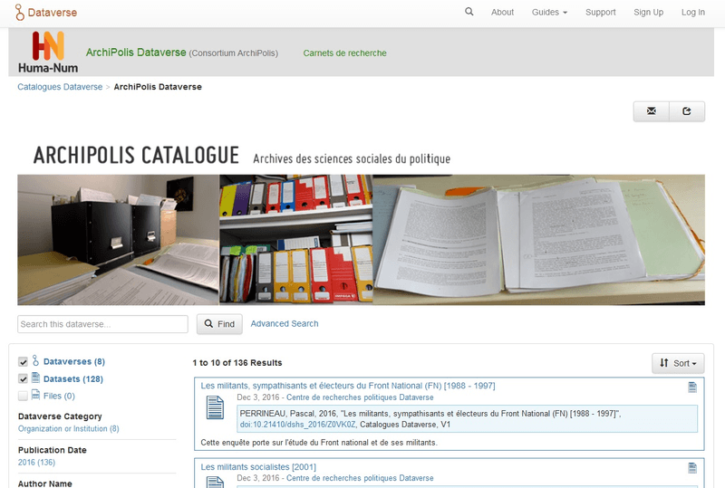725x488 pixels.
Task: Uncheck the Dataverses (8) checkbox
Action: coord(24,362)
